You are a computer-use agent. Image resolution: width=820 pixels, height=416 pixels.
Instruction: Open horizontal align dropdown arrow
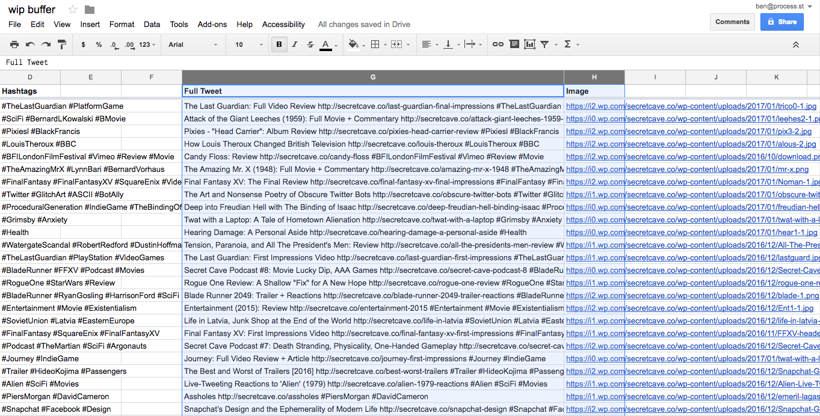pos(436,45)
